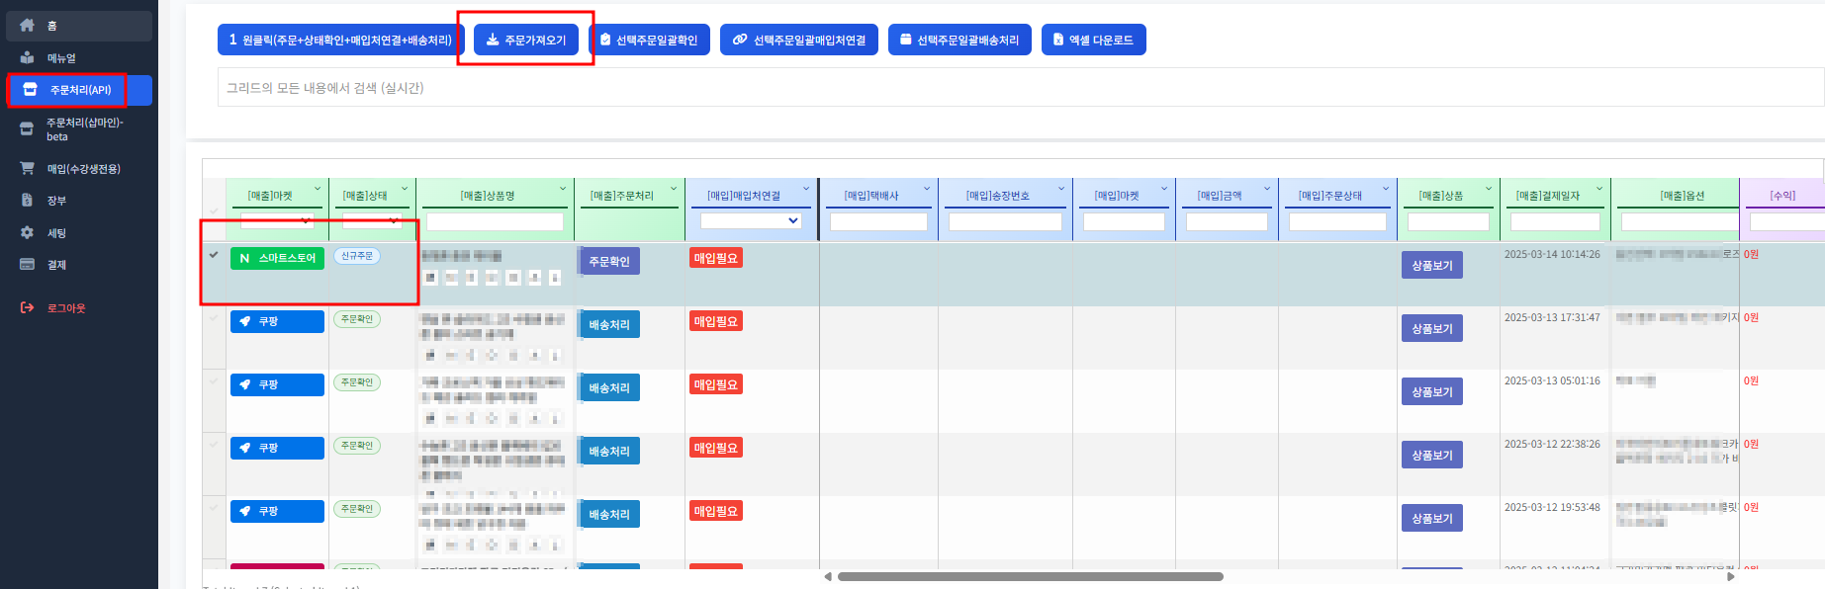Image resolution: width=1825 pixels, height=589 pixels.
Task: Click the Excel file icon on 엑셀 다운로드
Action: [x=1058, y=40]
